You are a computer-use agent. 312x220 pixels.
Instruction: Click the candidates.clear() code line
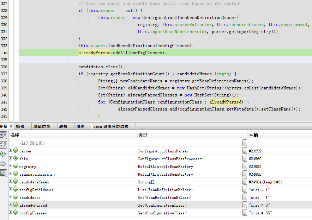click(102, 67)
